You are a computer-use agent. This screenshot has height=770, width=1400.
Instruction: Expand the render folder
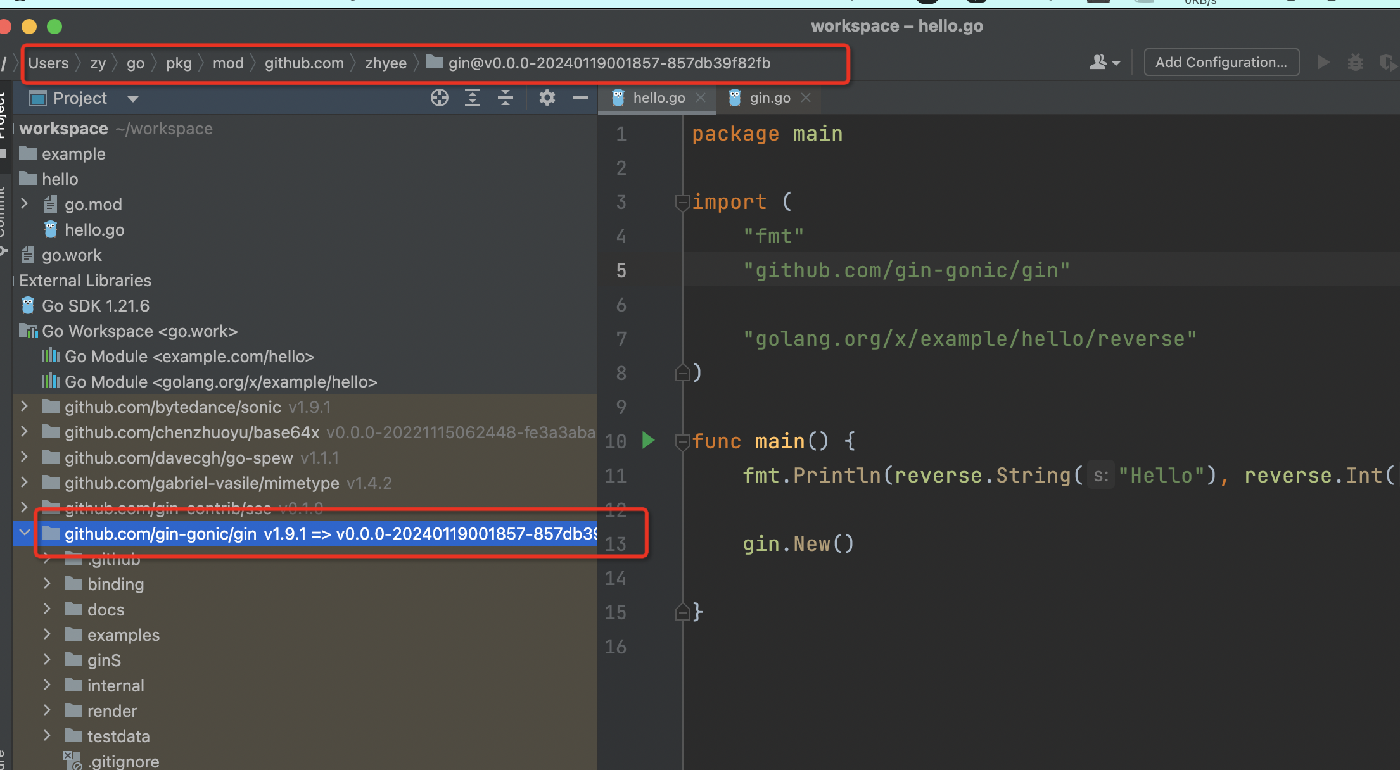[x=47, y=710]
